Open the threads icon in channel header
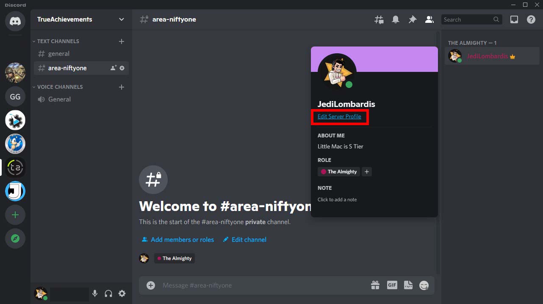This screenshot has width=543, height=304. 379,19
